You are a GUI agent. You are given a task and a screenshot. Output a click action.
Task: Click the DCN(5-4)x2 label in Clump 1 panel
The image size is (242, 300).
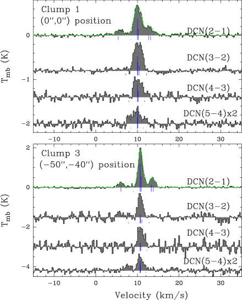click(x=211, y=113)
